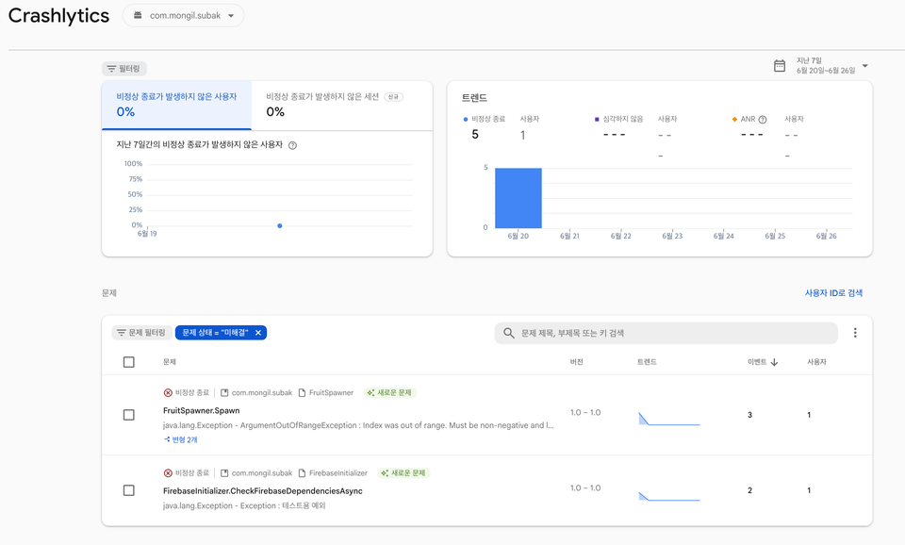This screenshot has height=545, width=905.
Task: Click the blue bar for 6월 20 in the trend chart
Action: coord(518,198)
